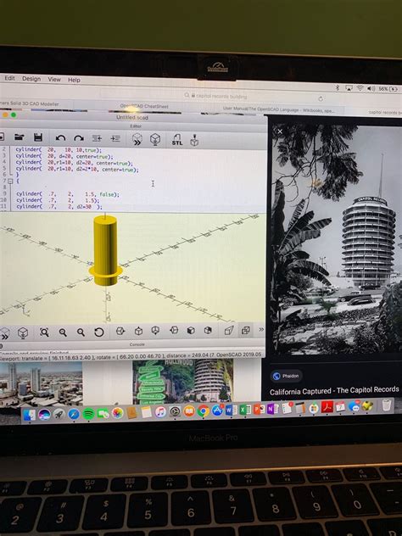Click code line cylinder( 20, d=20, center=true);
402x536 pixels.
[64, 156]
